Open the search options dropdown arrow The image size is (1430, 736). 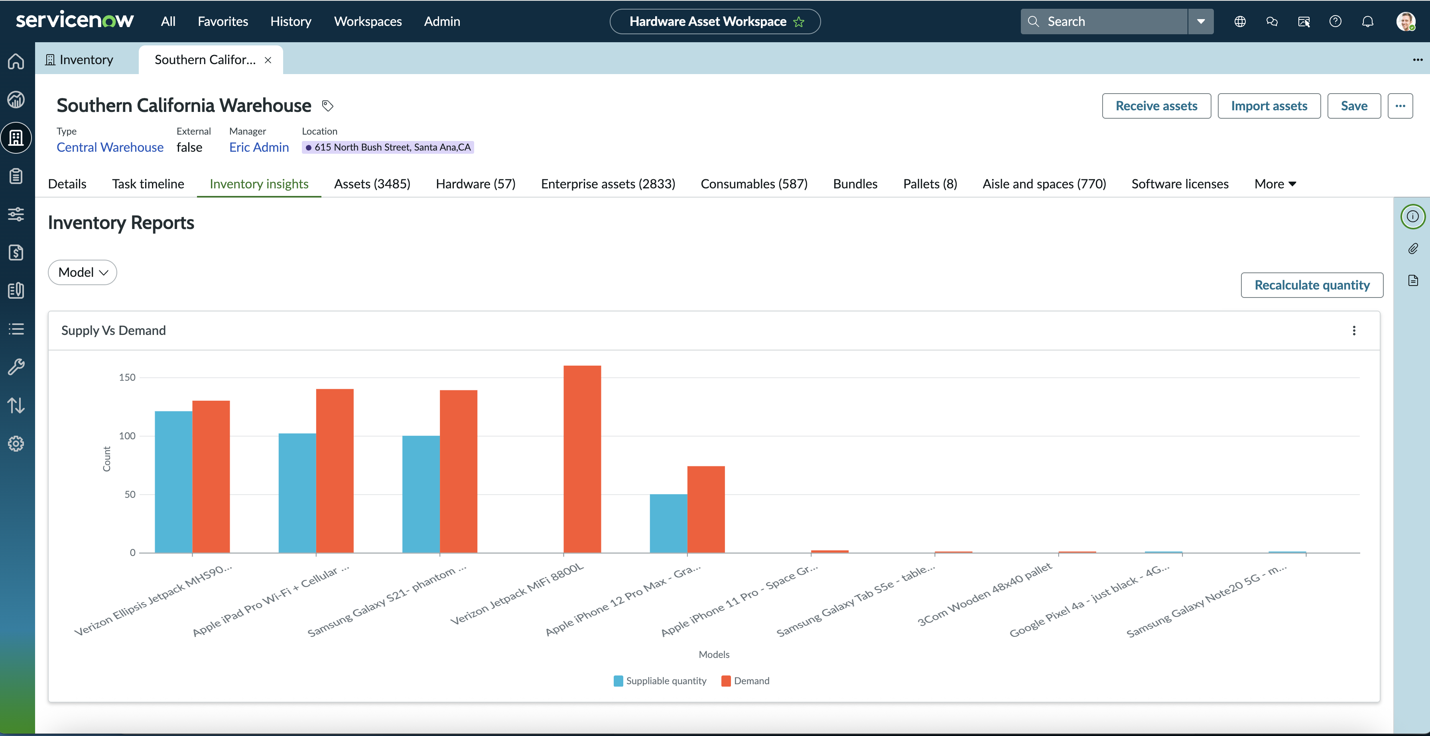[x=1201, y=22]
